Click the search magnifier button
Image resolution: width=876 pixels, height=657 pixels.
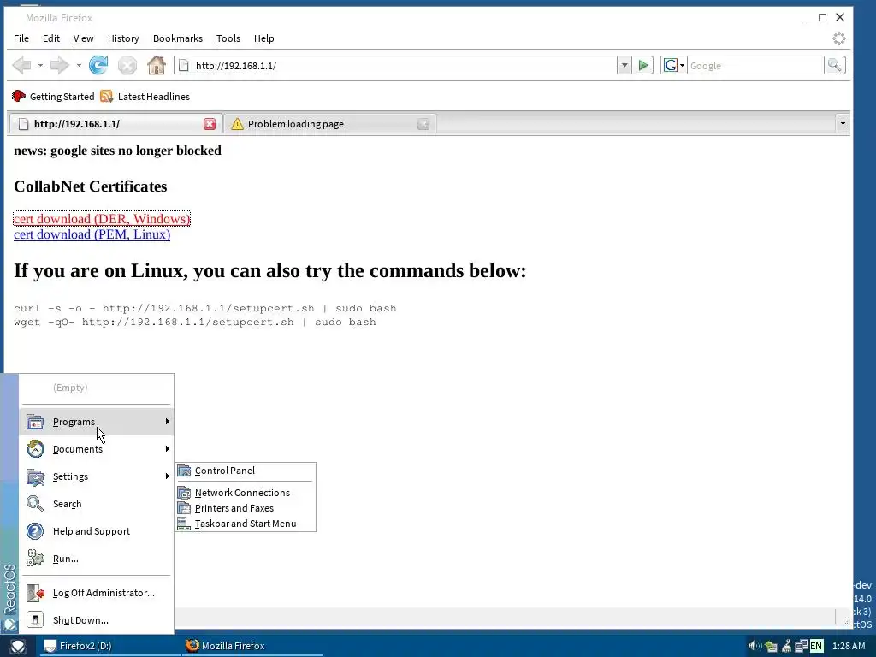pyautogui.click(x=834, y=65)
